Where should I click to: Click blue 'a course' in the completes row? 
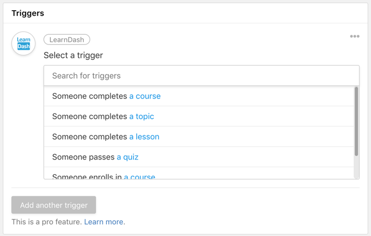coord(145,96)
